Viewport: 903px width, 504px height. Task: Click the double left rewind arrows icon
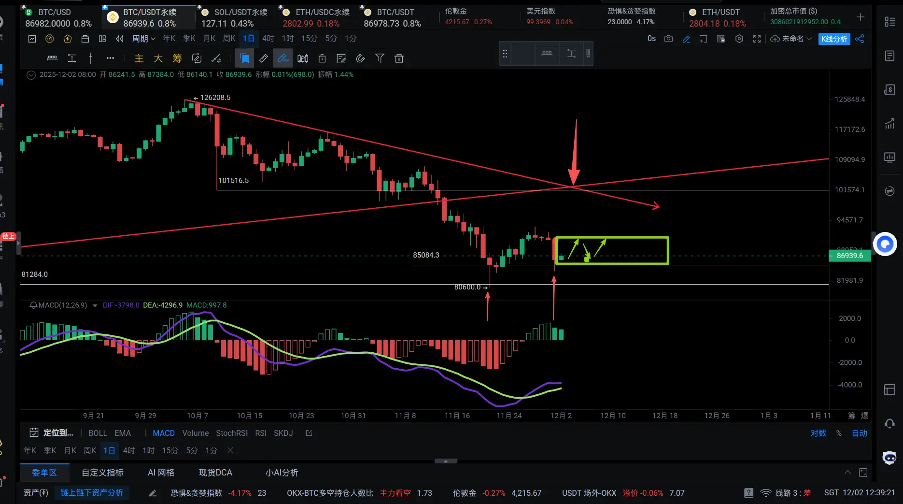pyautogui.click(x=120, y=39)
